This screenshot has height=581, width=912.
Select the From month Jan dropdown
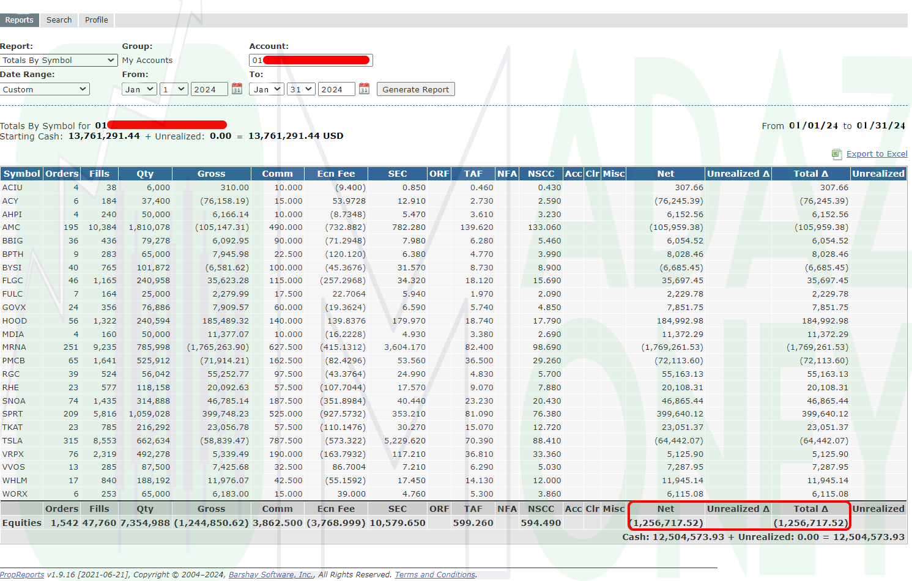point(139,89)
